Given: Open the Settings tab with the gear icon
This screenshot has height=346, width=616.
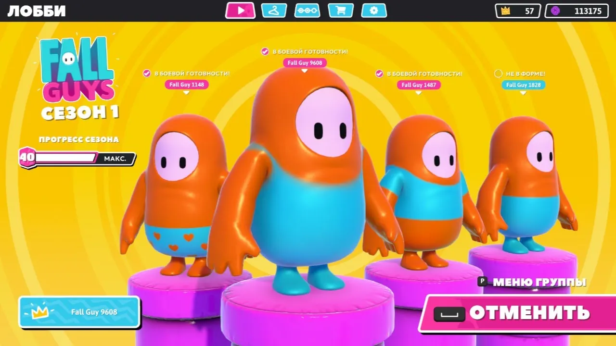Looking at the screenshot, I should [x=374, y=11].
